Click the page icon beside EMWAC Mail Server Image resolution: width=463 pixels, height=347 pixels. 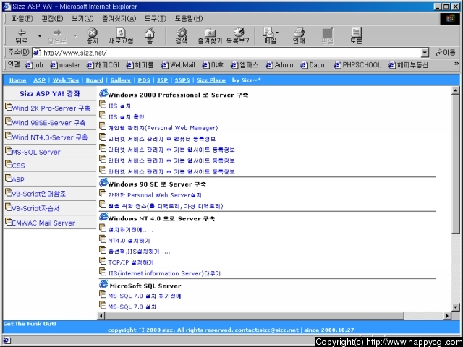[x=9, y=222]
